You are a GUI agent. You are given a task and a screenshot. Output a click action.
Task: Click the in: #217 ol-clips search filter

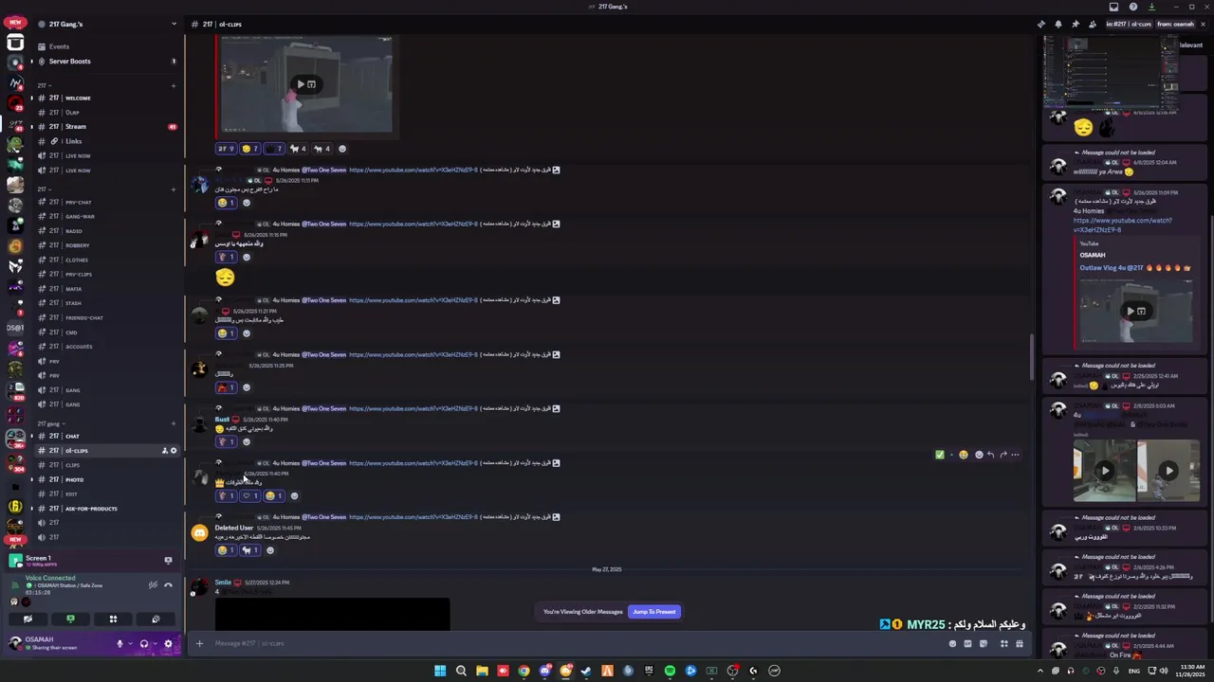click(x=1129, y=24)
